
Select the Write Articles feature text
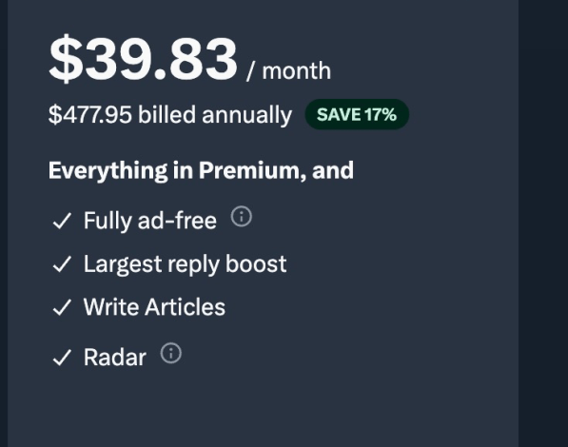click(x=154, y=307)
